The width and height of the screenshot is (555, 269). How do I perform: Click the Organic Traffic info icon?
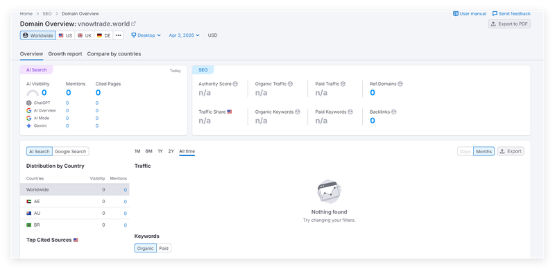291,84
